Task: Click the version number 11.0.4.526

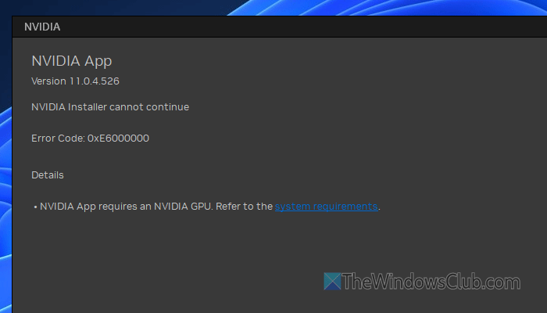Action: 93,81
